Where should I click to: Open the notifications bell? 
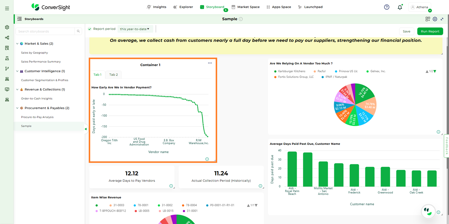tap(400, 7)
